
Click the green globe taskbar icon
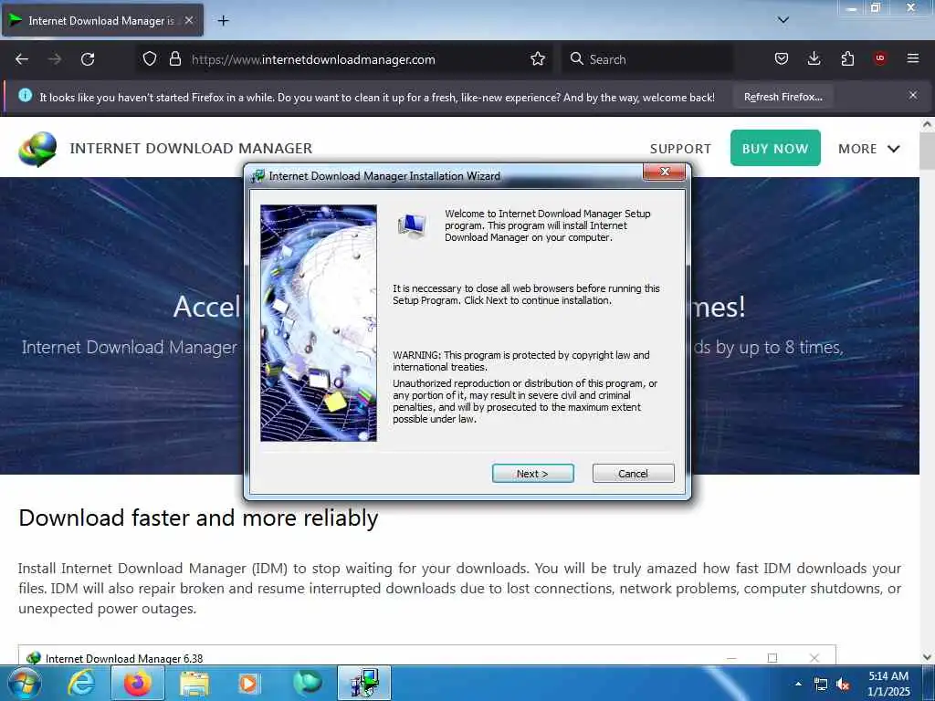pyautogui.click(x=307, y=683)
